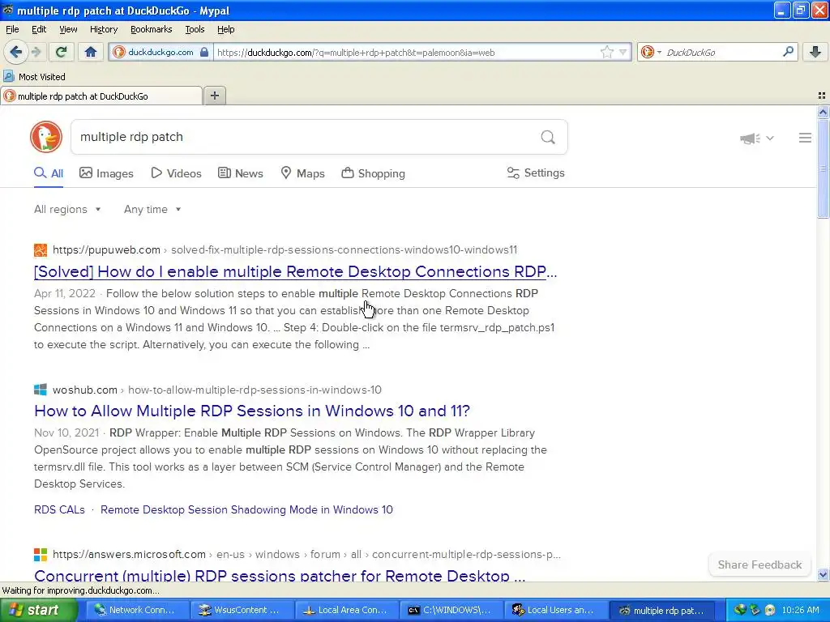The height and width of the screenshot is (622, 830).
Task: Switch to Images results
Action: pyautogui.click(x=106, y=173)
